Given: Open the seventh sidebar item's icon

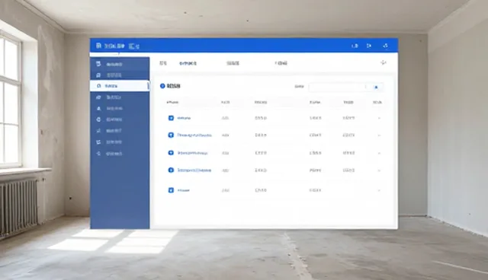Looking at the screenshot, I should pyautogui.click(x=98, y=131).
